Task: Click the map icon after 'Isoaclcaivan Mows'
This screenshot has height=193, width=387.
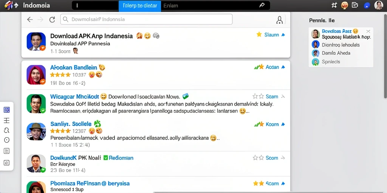Action: (x=185, y=96)
